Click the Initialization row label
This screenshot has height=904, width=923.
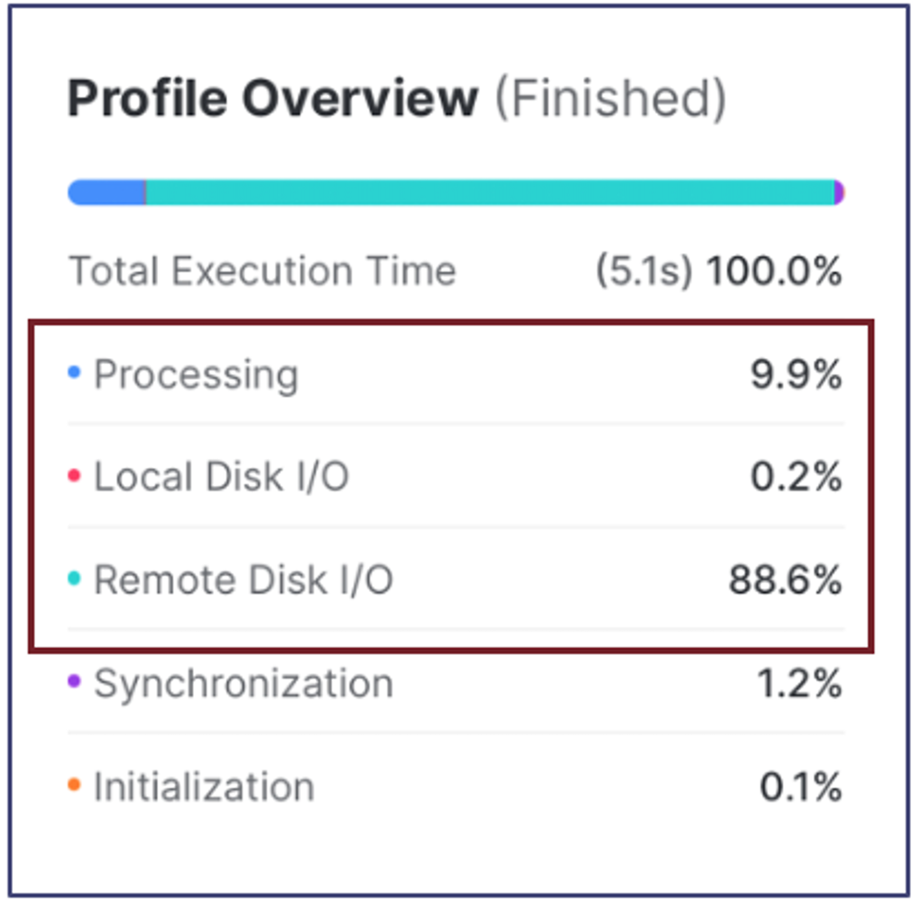204,787
